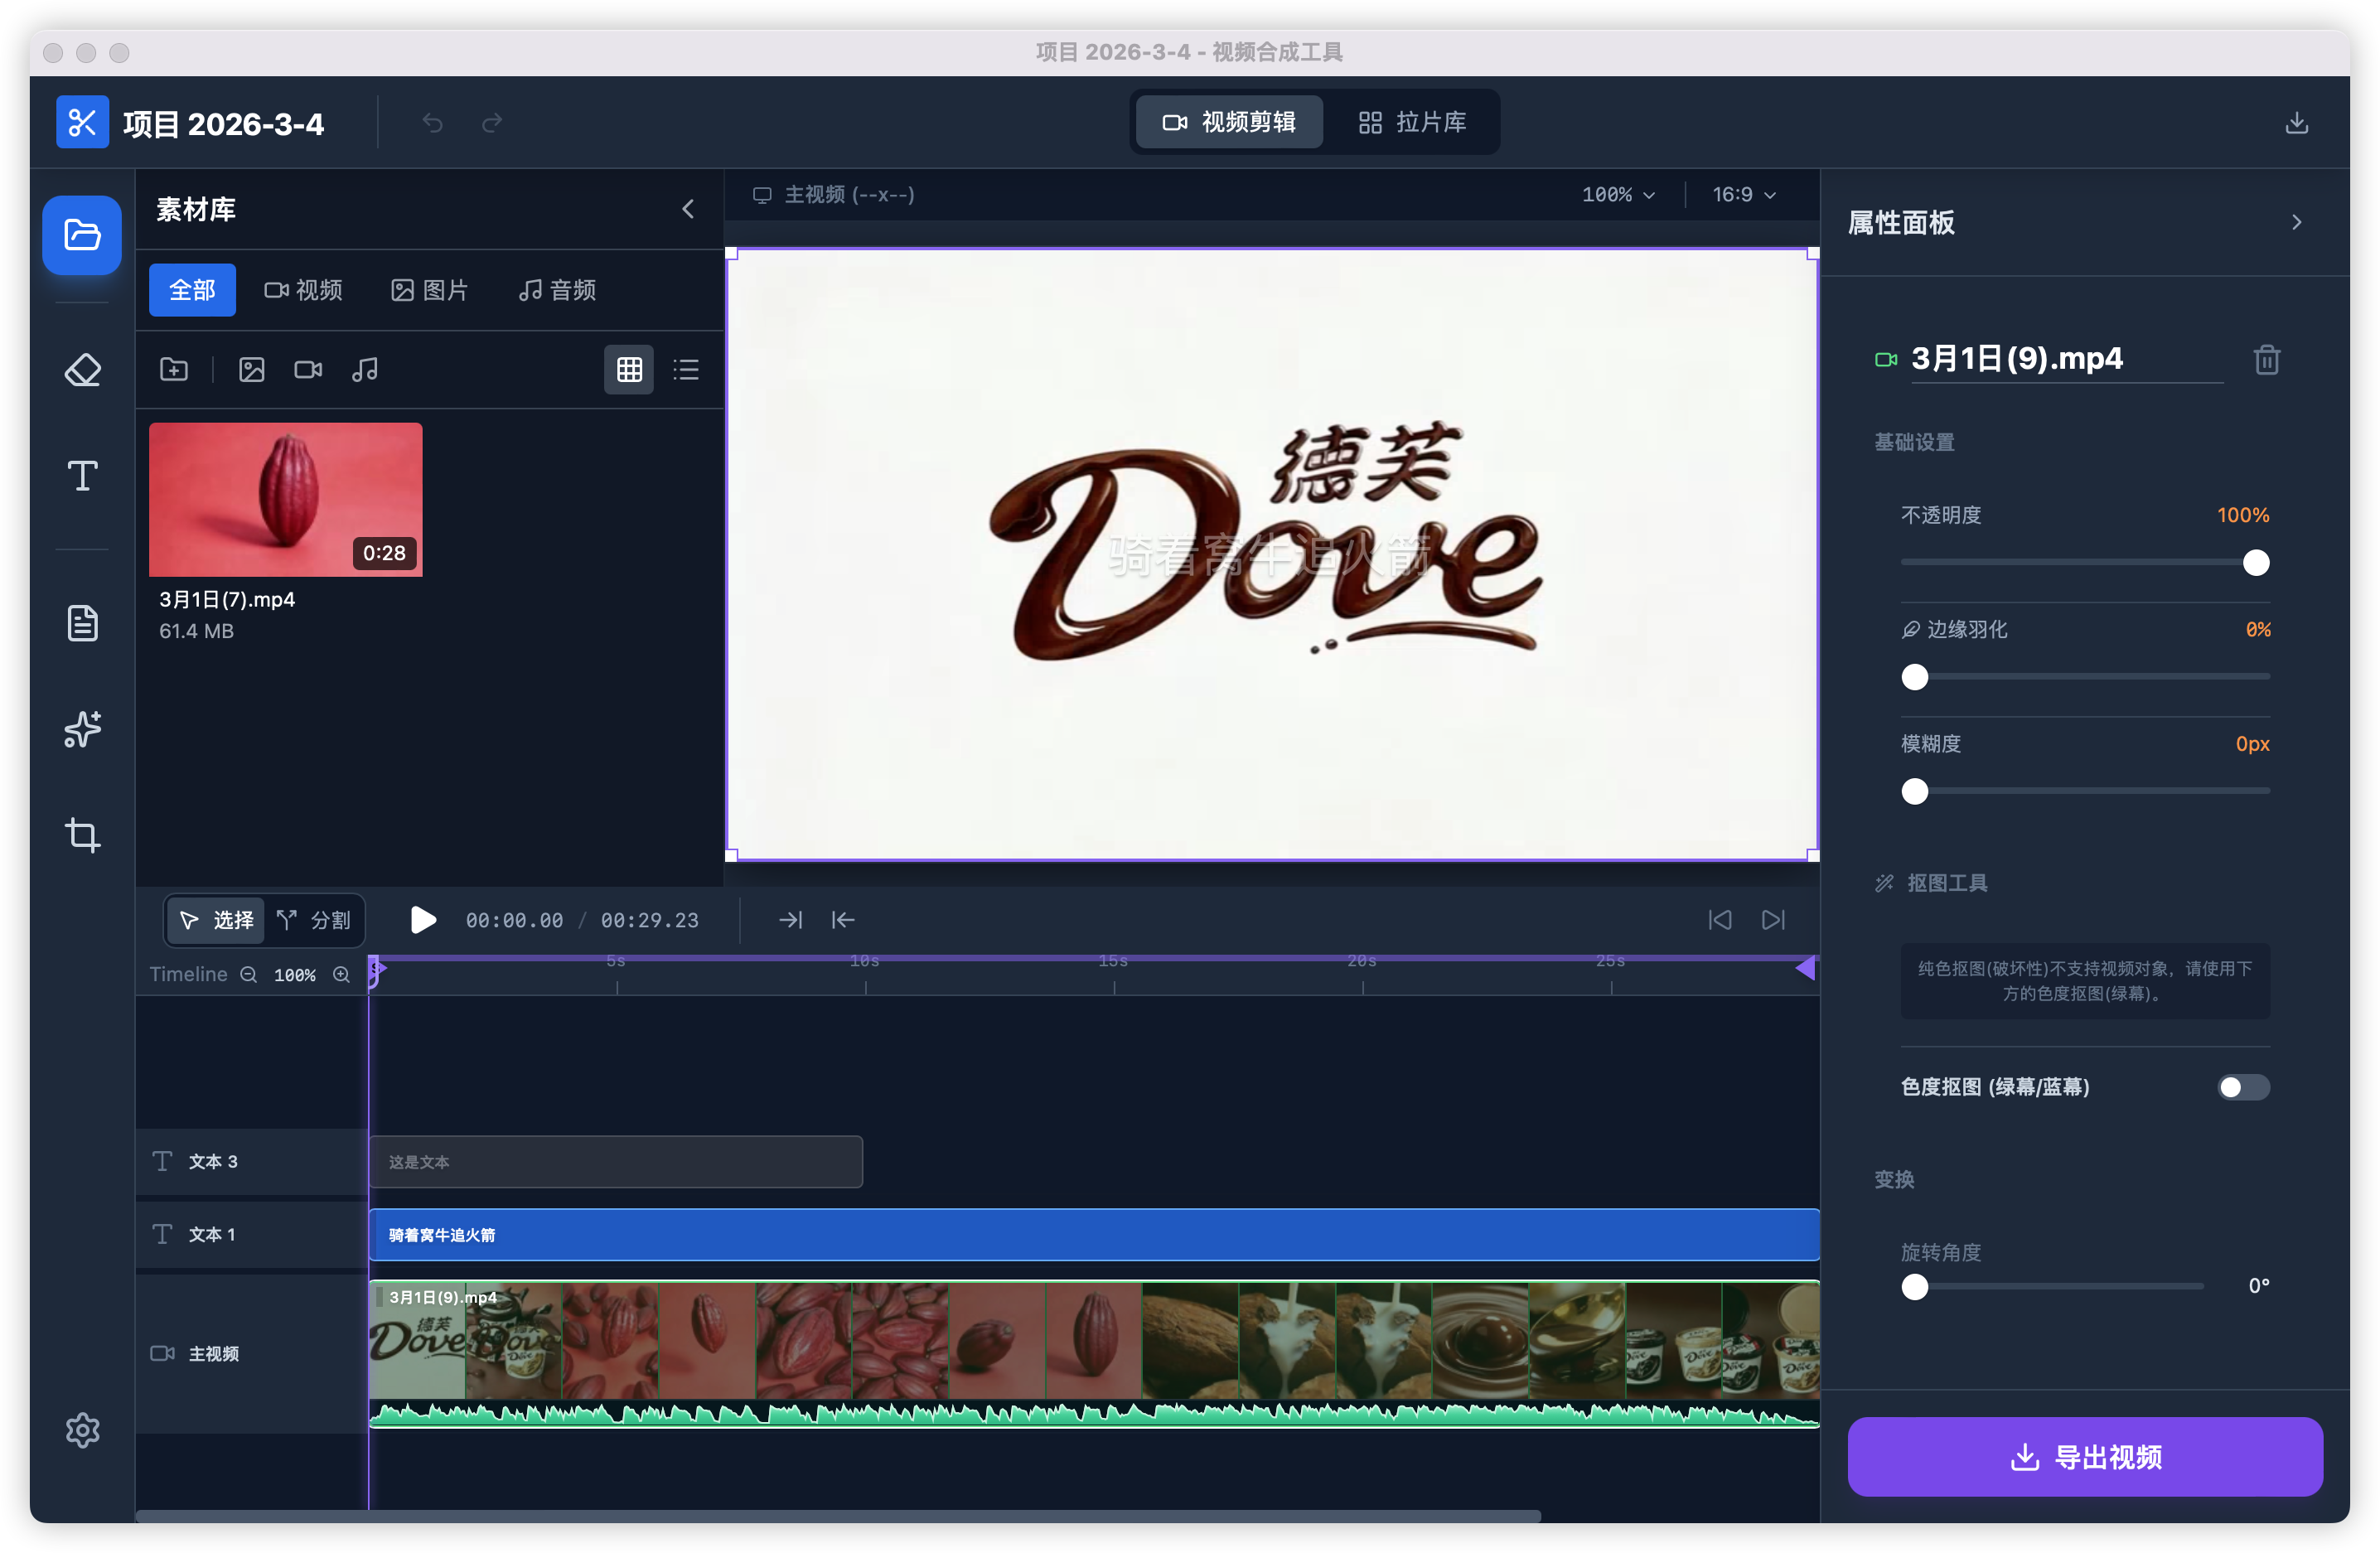Click the timeline horizontal scrollbar
Viewport: 2380px width, 1553px height.
[x=838, y=1516]
